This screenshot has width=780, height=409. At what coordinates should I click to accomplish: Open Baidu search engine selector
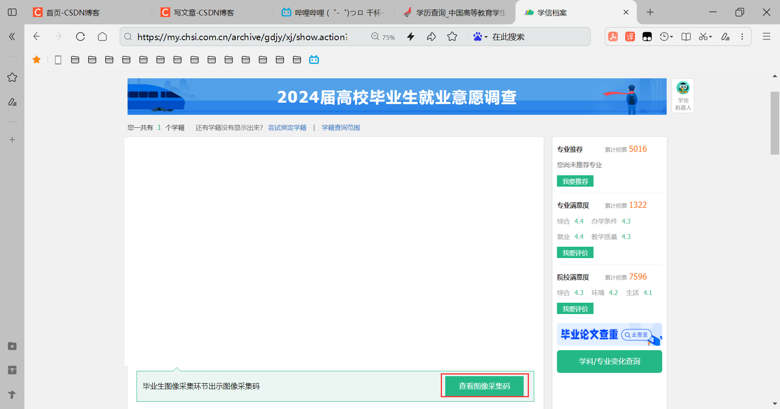pos(480,37)
